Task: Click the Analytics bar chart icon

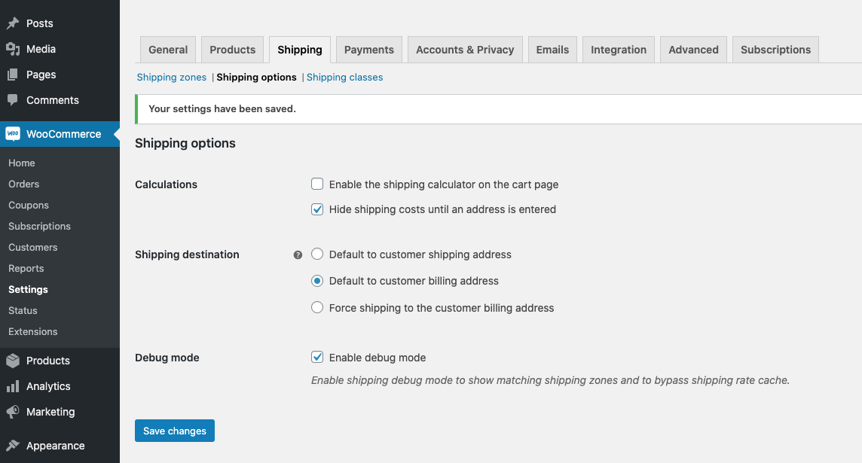Action: coord(13,386)
